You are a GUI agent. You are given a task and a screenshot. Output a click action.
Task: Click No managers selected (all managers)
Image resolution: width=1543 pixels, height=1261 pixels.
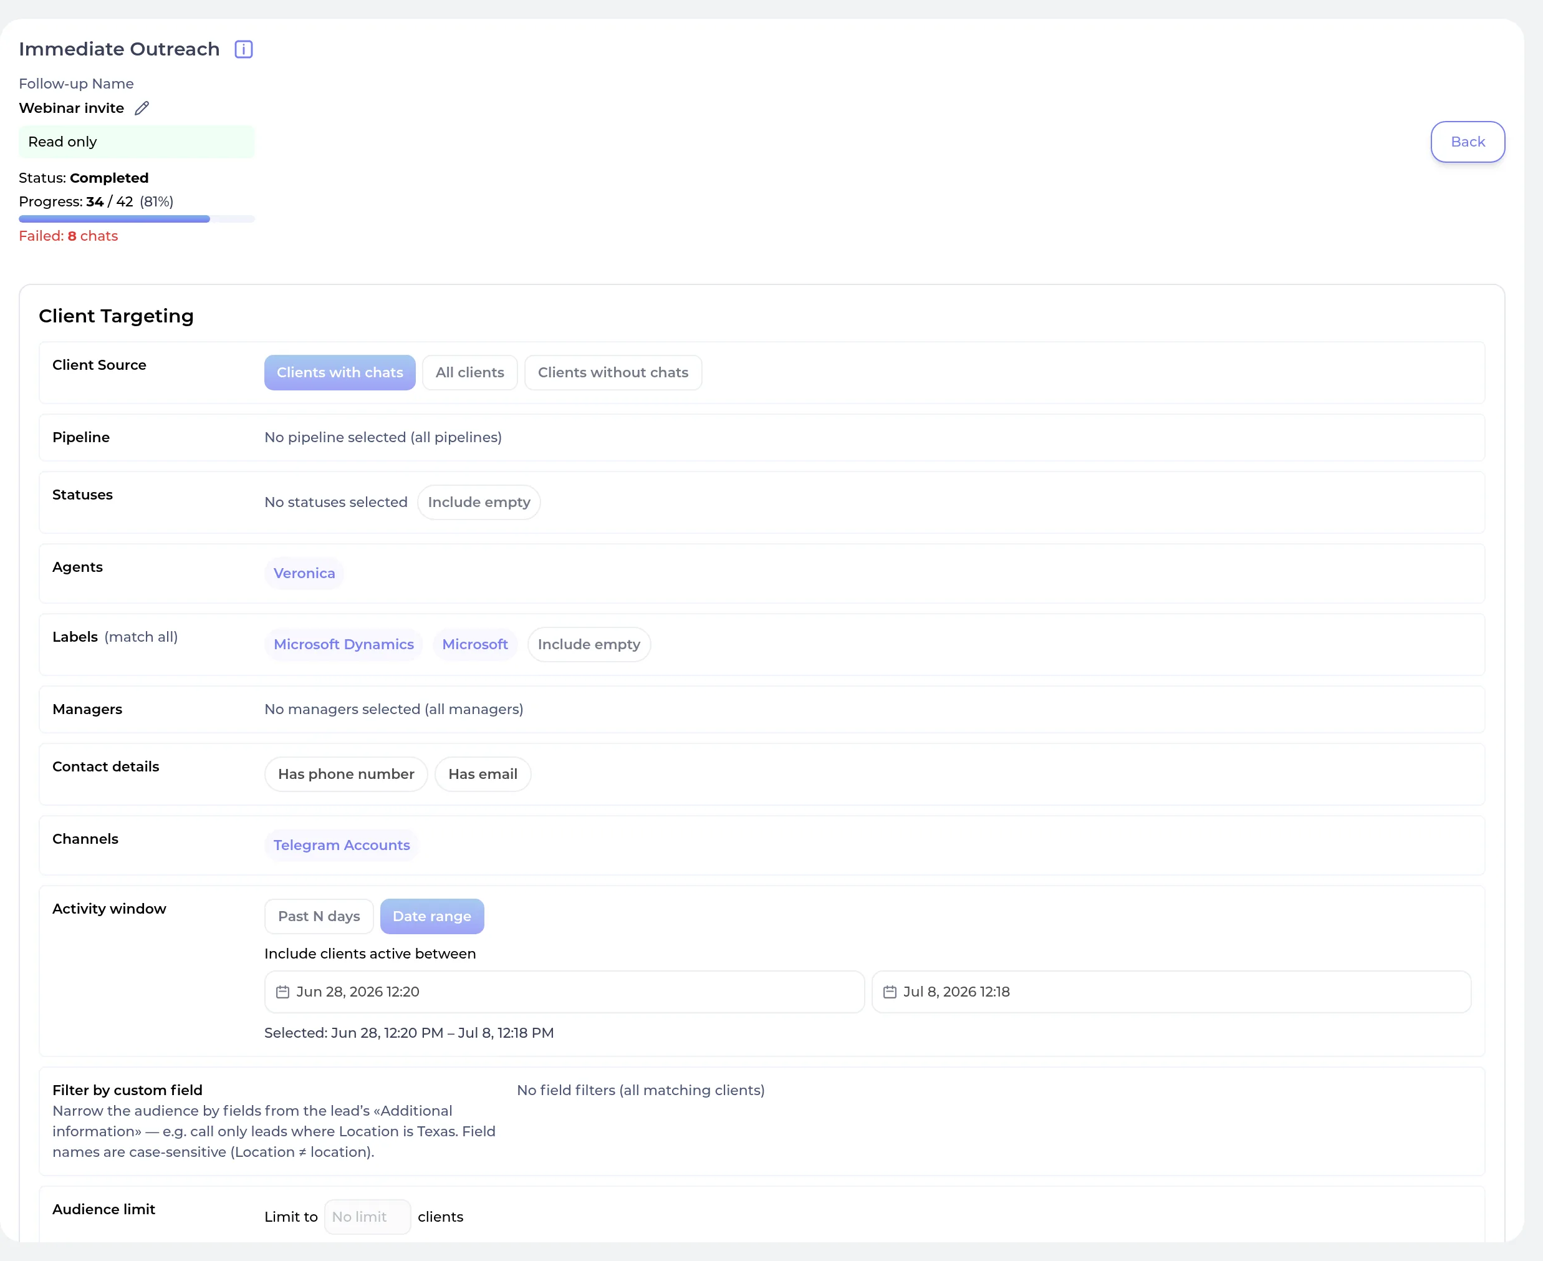[x=393, y=710]
